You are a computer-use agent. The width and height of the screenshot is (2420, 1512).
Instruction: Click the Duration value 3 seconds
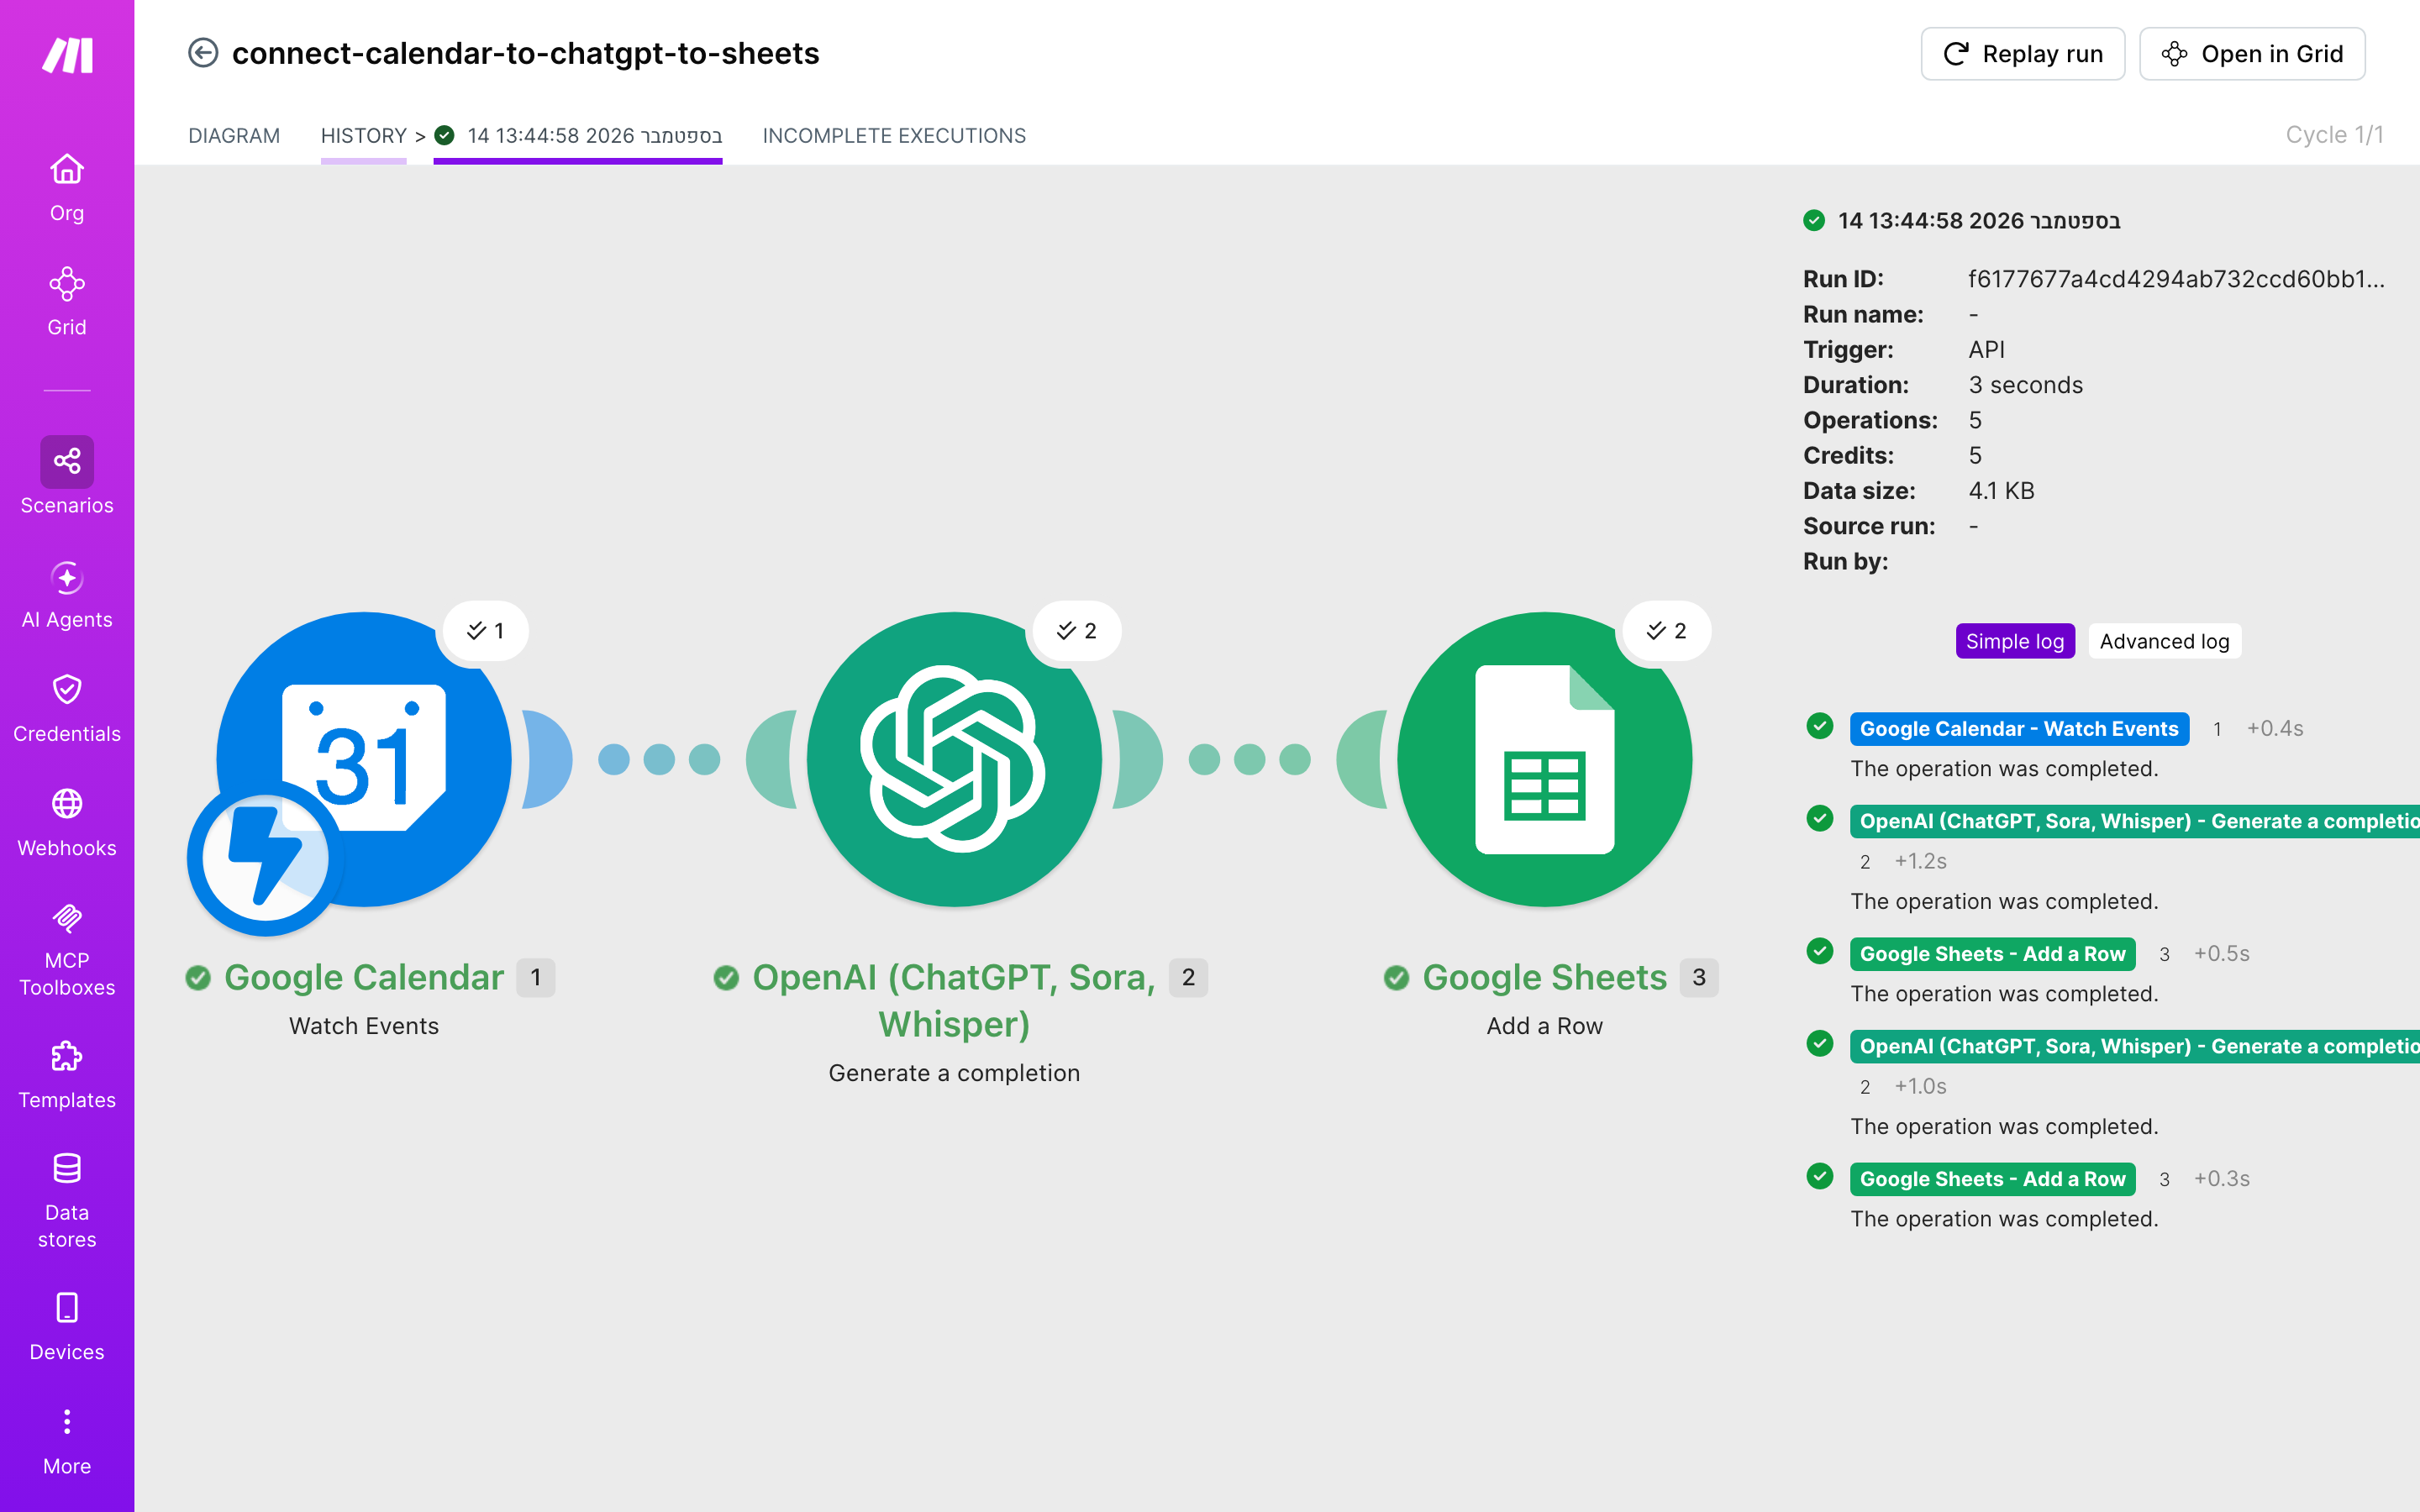coord(2025,385)
